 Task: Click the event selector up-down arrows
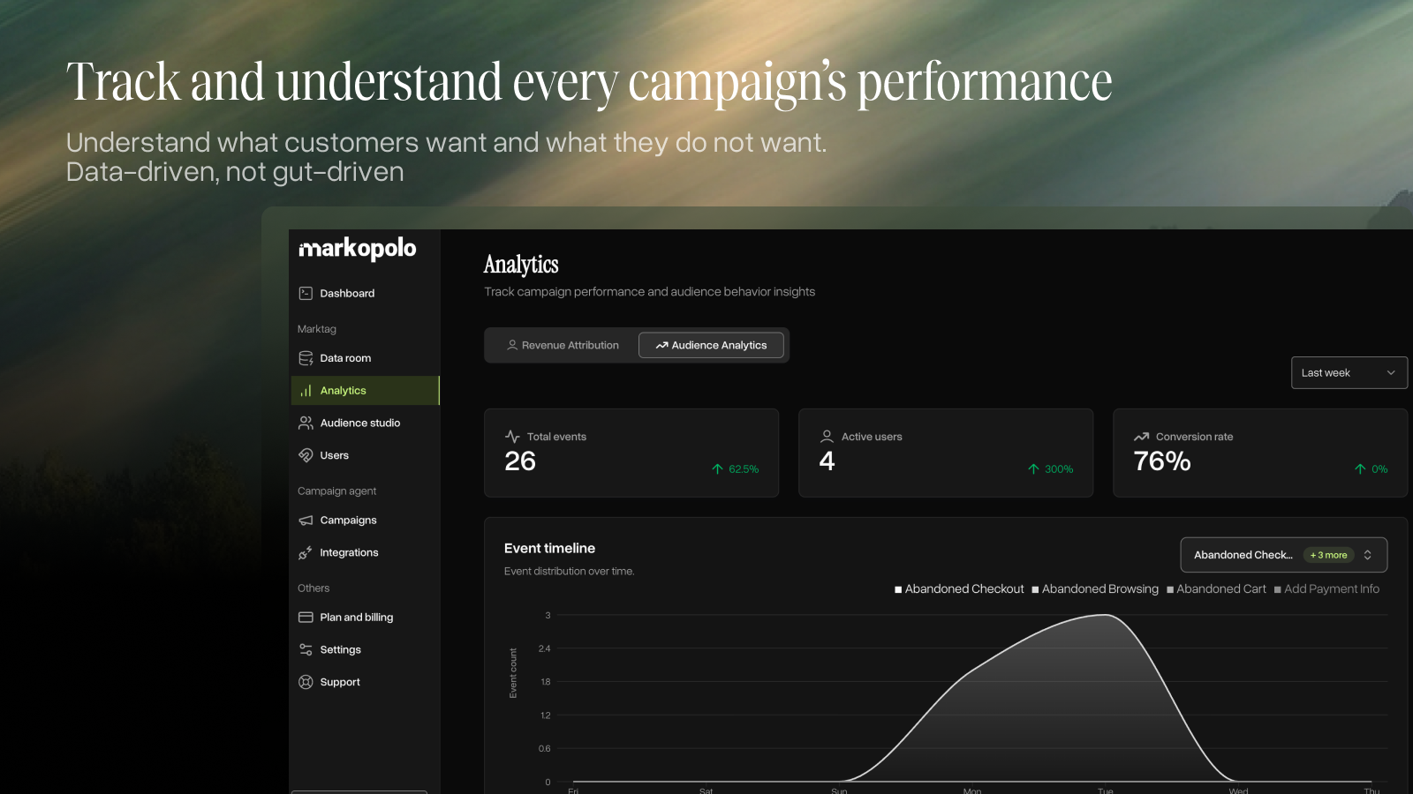(1368, 555)
